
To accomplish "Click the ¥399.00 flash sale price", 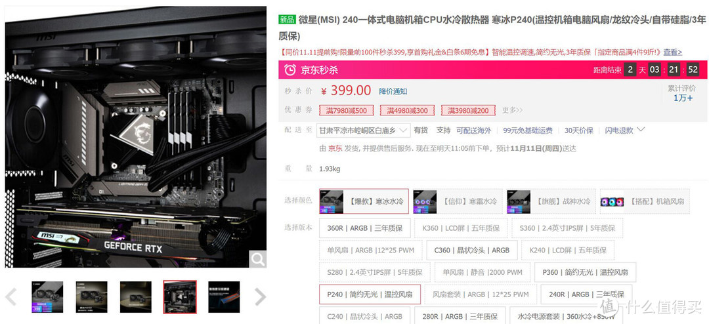I will pos(346,91).
